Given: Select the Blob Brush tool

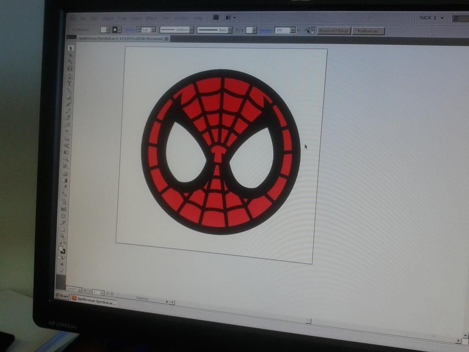Looking at the screenshot, I should click(68, 118).
